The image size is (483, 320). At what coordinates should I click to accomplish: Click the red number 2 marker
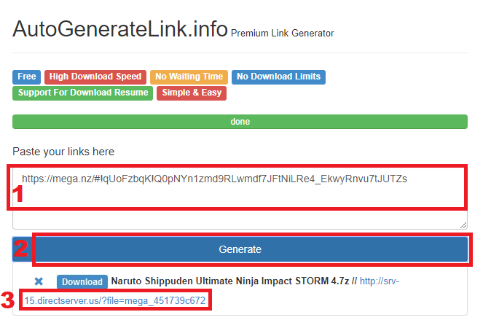22,249
